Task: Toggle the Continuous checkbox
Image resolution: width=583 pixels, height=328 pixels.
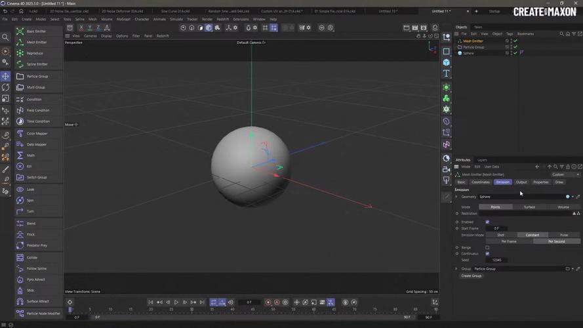Action: (x=487, y=254)
